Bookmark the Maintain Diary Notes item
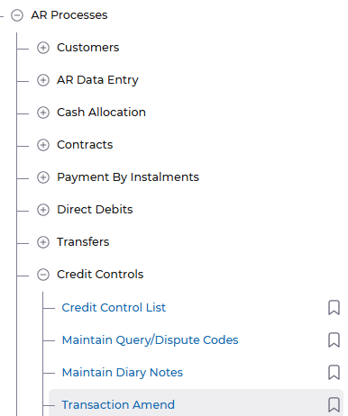This screenshot has width=348, height=416. [334, 373]
